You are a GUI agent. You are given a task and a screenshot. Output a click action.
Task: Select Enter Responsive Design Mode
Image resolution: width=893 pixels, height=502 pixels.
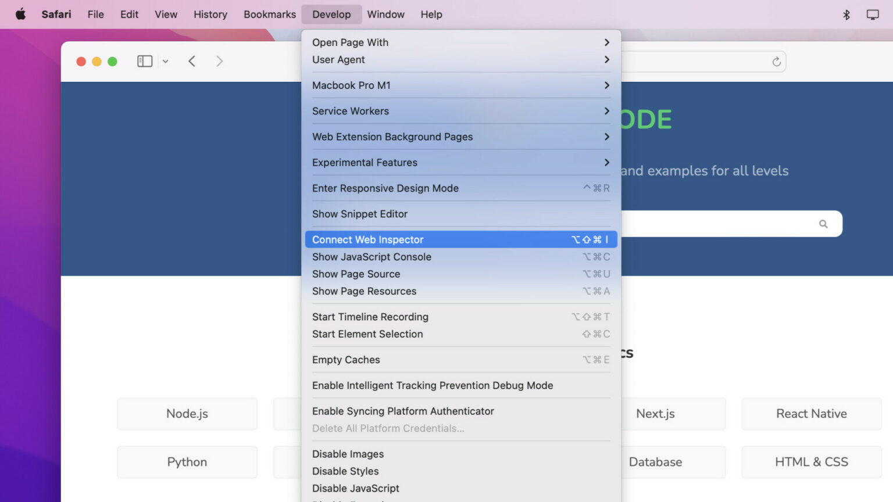pos(461,188)
